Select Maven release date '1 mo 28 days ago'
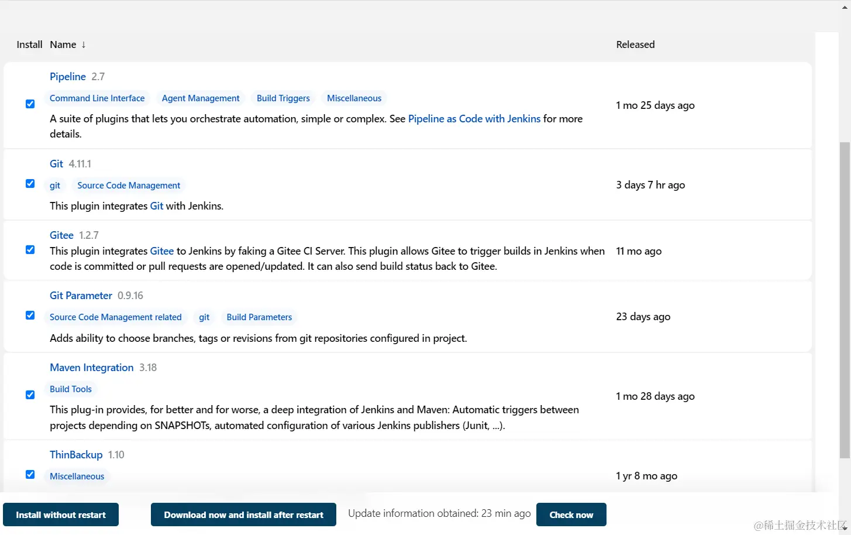851x535 pixels. coord(655,396)
